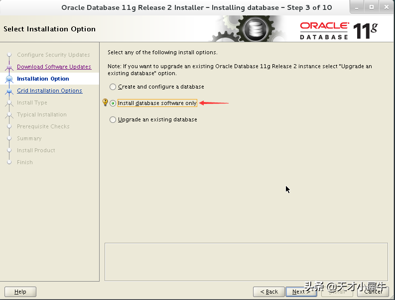Click the Configure Security Updates step
Screen dimensions: 395x300
[53, 55]
